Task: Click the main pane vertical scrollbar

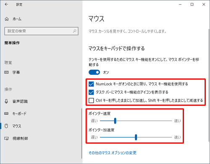Action: (209, 85)
